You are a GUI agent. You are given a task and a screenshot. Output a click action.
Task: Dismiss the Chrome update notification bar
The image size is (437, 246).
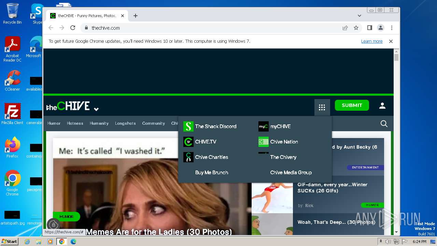(391, 41)
